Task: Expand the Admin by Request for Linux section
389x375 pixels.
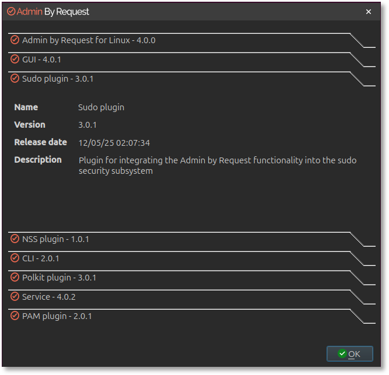Action: tap(89, 41)
